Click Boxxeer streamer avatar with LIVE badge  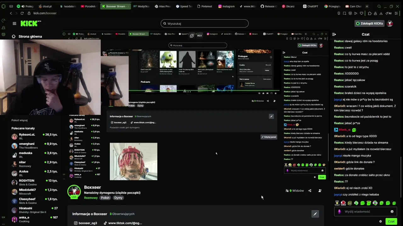tap(74, 192)
